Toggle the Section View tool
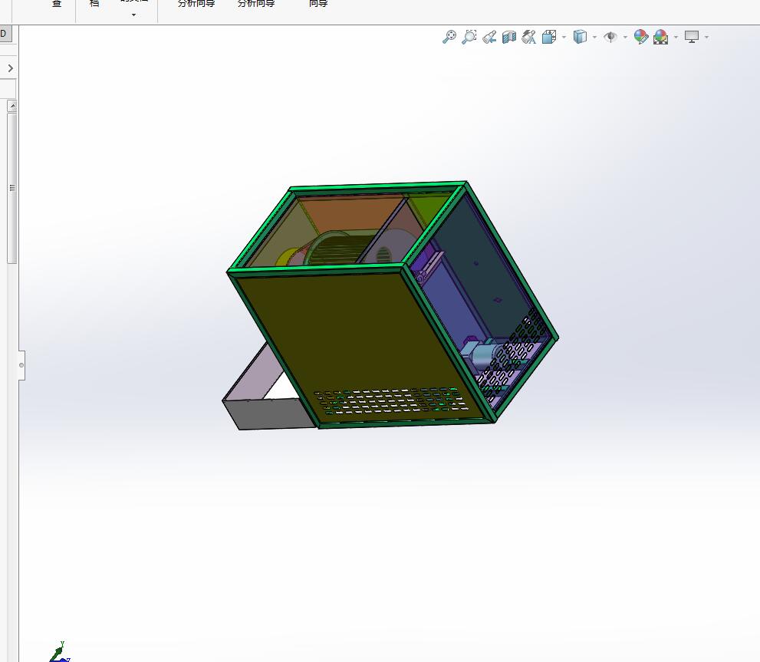This screenshot has height=662, width=760. click(x=508, y=36)
